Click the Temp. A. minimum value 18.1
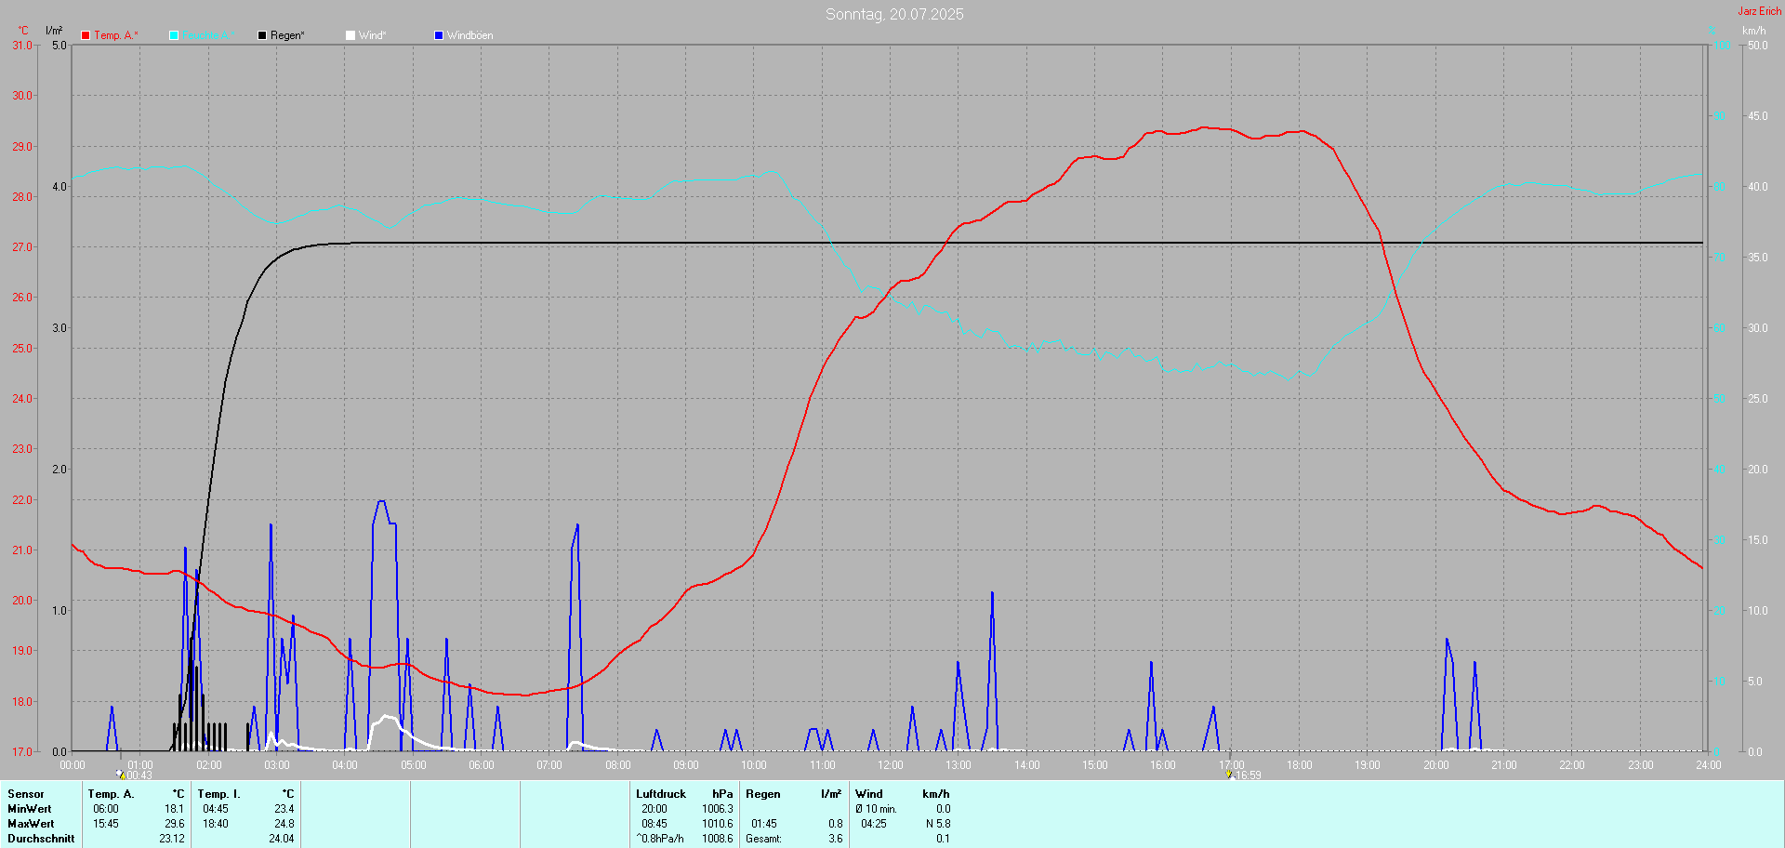This screenshot has width=1785, height=848. (x=175, y=809)
